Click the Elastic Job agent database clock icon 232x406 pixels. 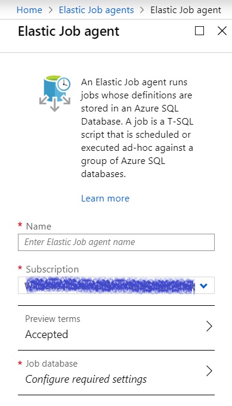pyautogui.click(x=55, y=93)
